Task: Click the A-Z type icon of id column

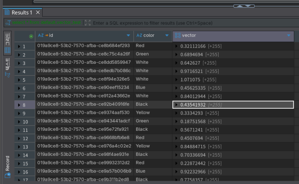Action: tap(41, 36)
